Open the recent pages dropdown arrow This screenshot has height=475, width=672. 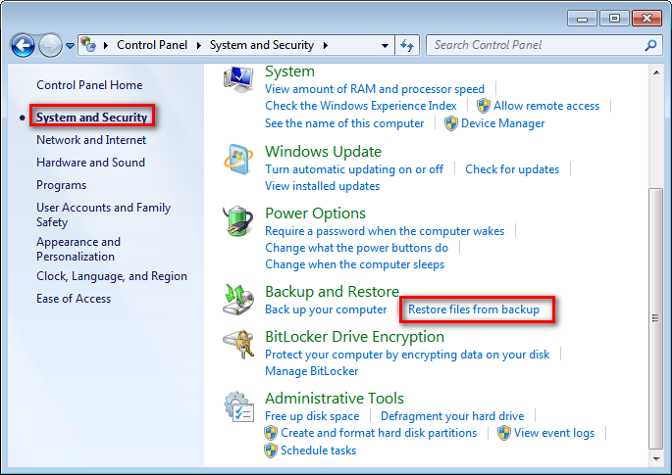(70, 45)
